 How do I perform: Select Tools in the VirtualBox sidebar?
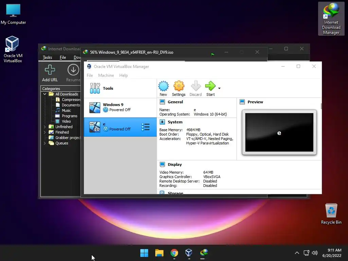[x=120, y=88]
